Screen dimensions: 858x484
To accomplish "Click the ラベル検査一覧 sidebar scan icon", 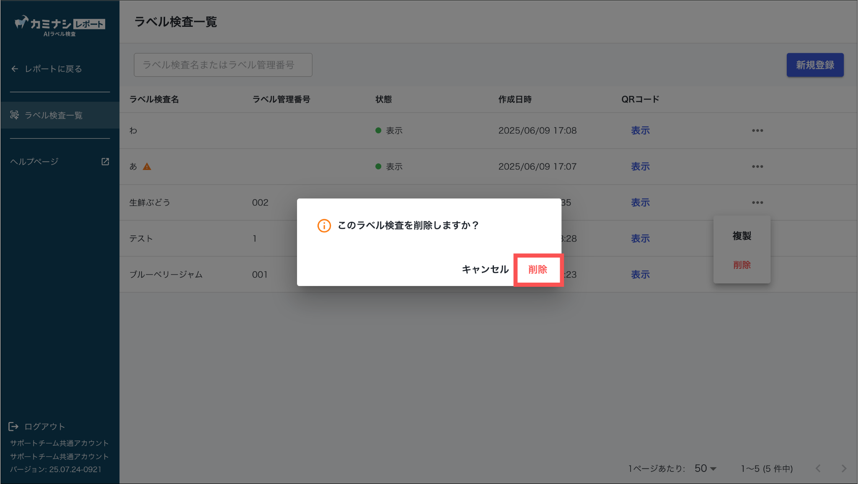I will coord(15,115).
